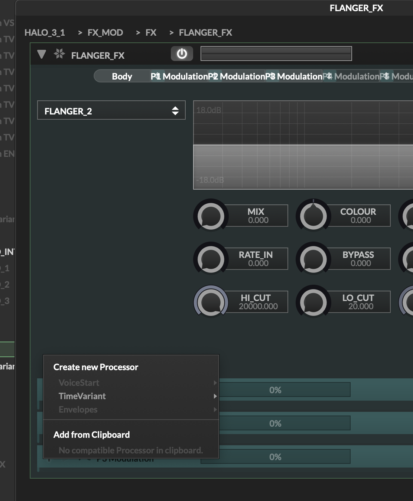Click the COLOUR knob dial

313,216
